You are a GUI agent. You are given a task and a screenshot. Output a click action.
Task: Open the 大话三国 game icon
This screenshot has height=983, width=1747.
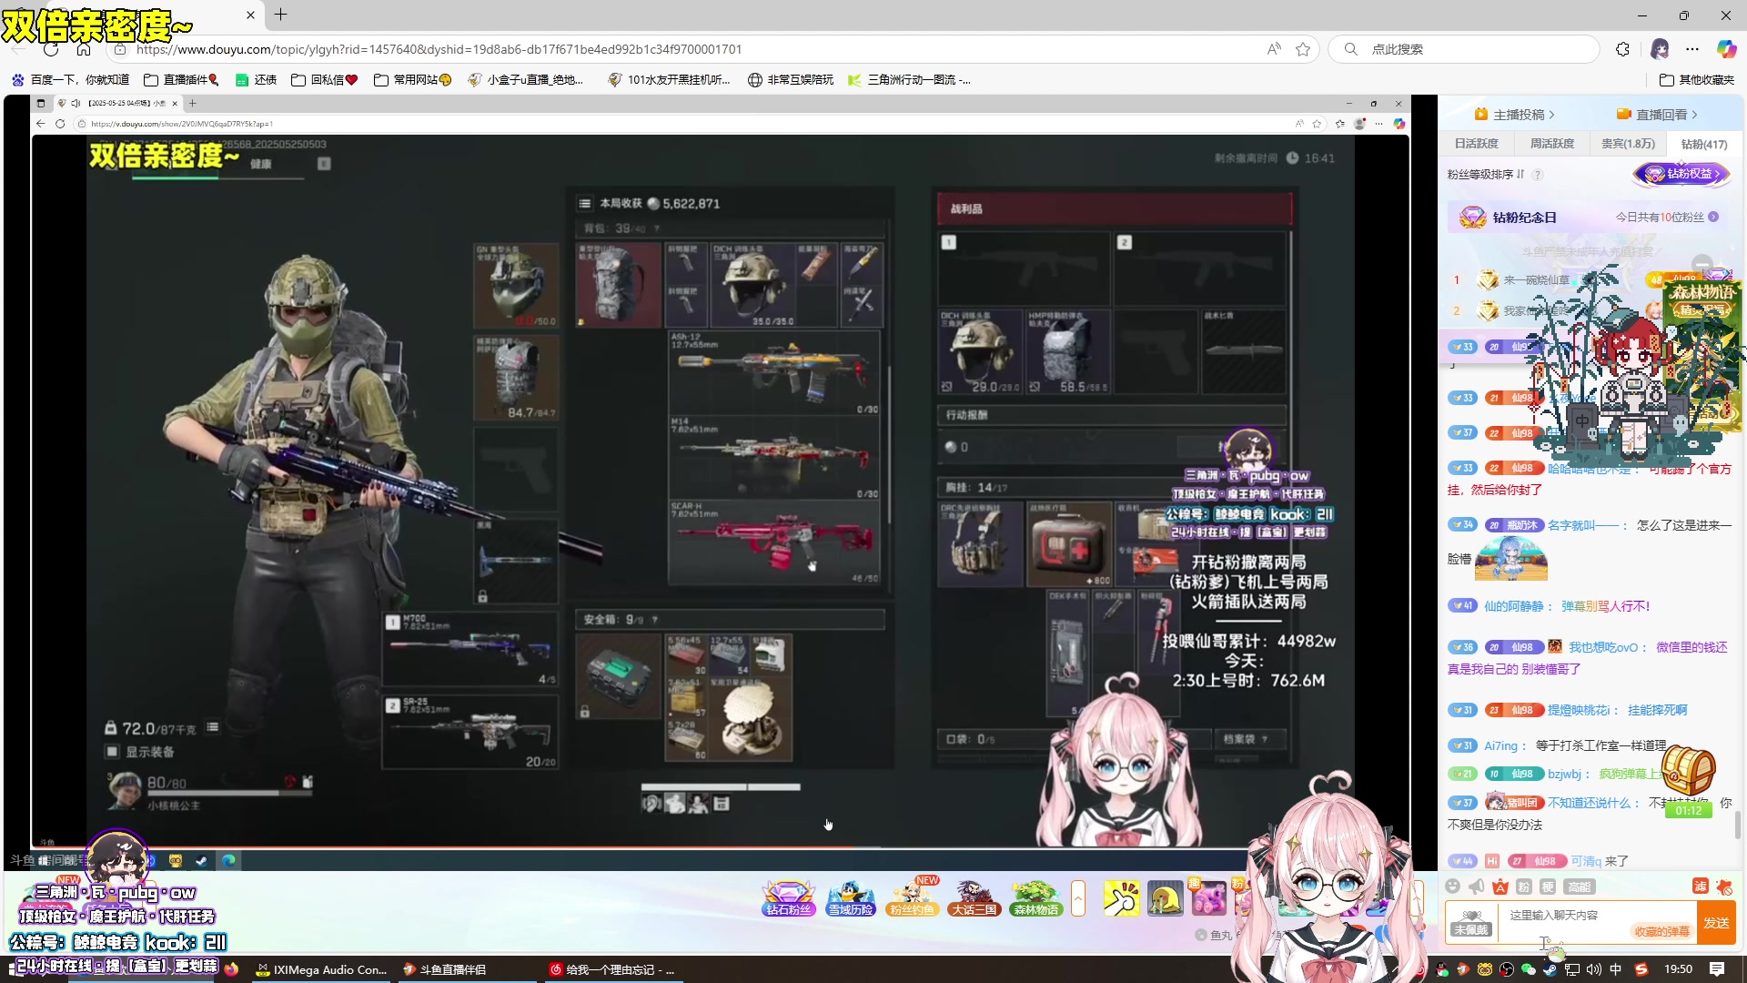click(x=974, y=898)
